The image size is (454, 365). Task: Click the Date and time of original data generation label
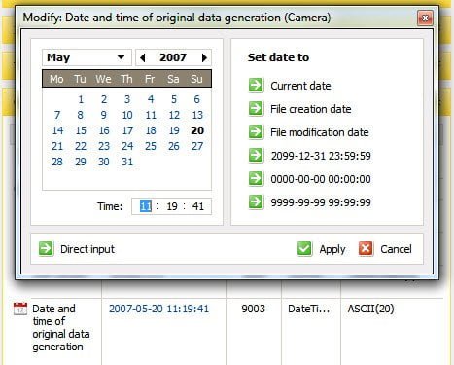(61, 328)
